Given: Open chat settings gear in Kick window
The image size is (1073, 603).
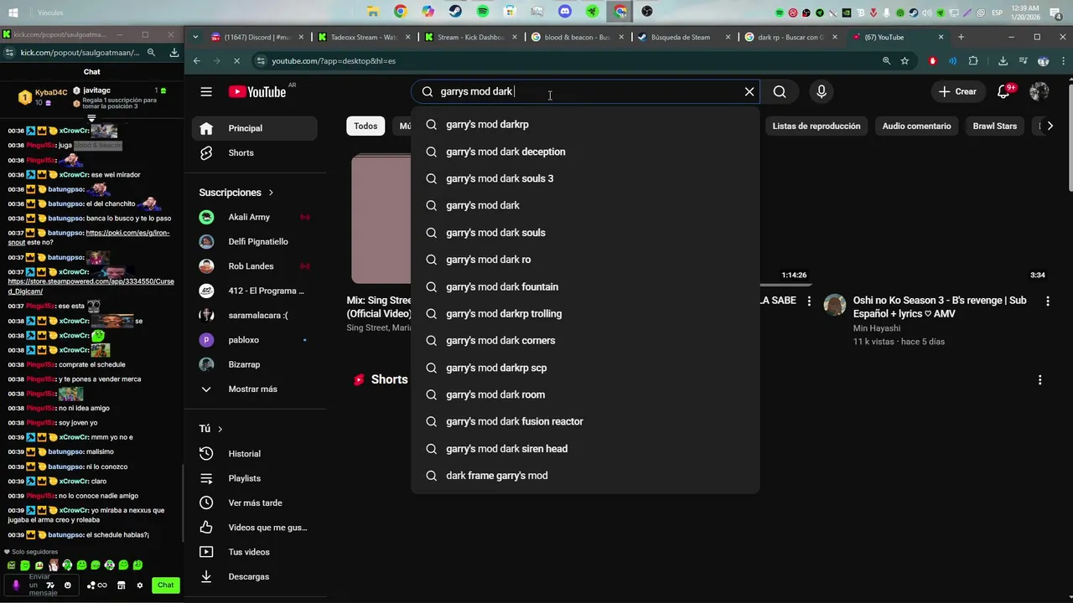Looking at the screenshot, I should point(140,585).
